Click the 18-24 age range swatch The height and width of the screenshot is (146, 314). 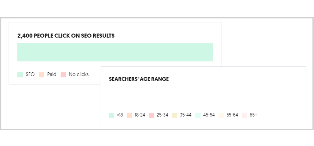[129, 115]
